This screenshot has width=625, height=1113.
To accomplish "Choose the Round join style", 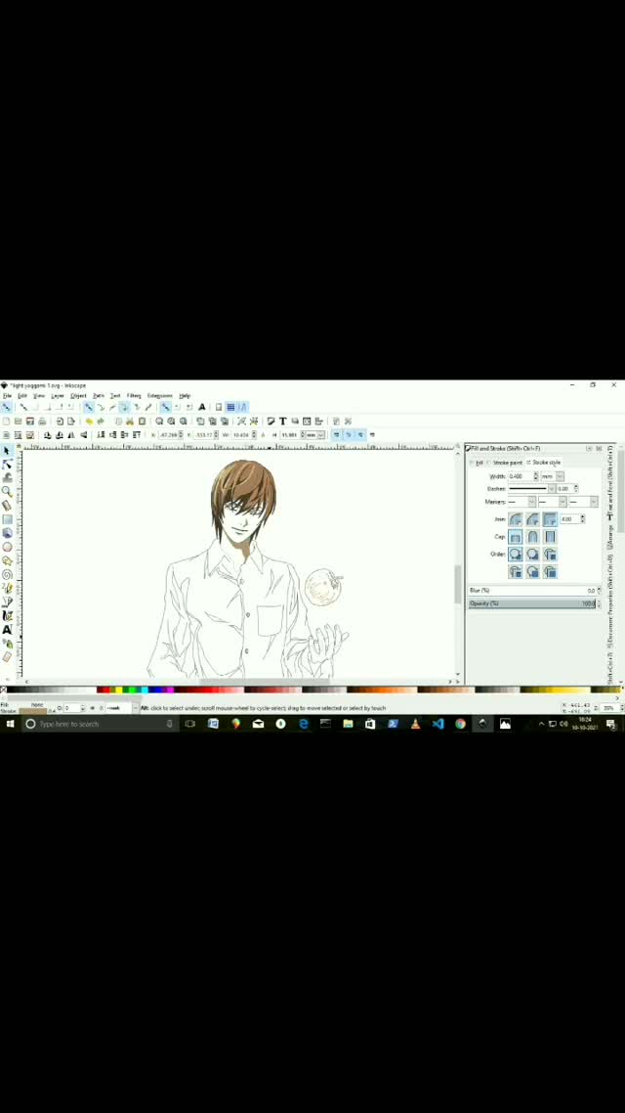I will point(516,519).
